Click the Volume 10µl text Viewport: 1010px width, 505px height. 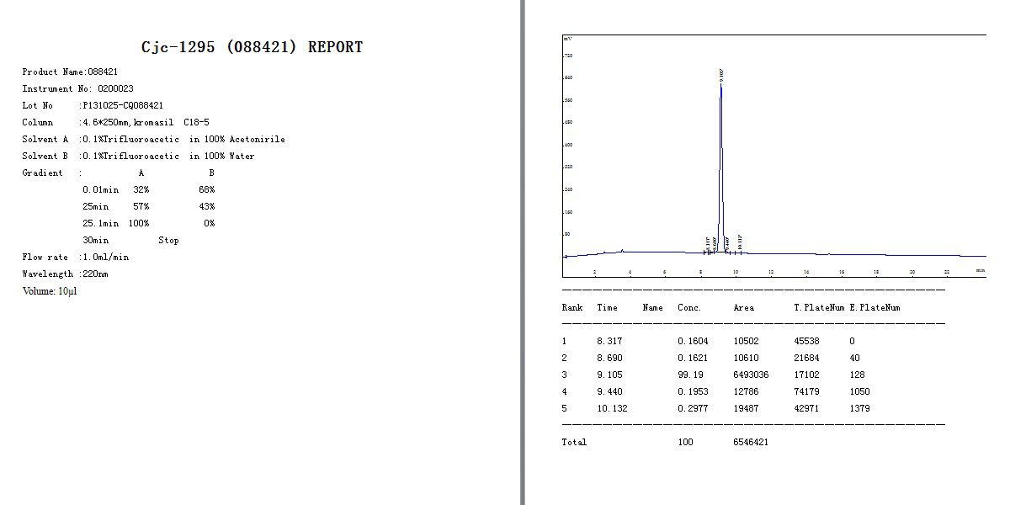click(50, 291)
